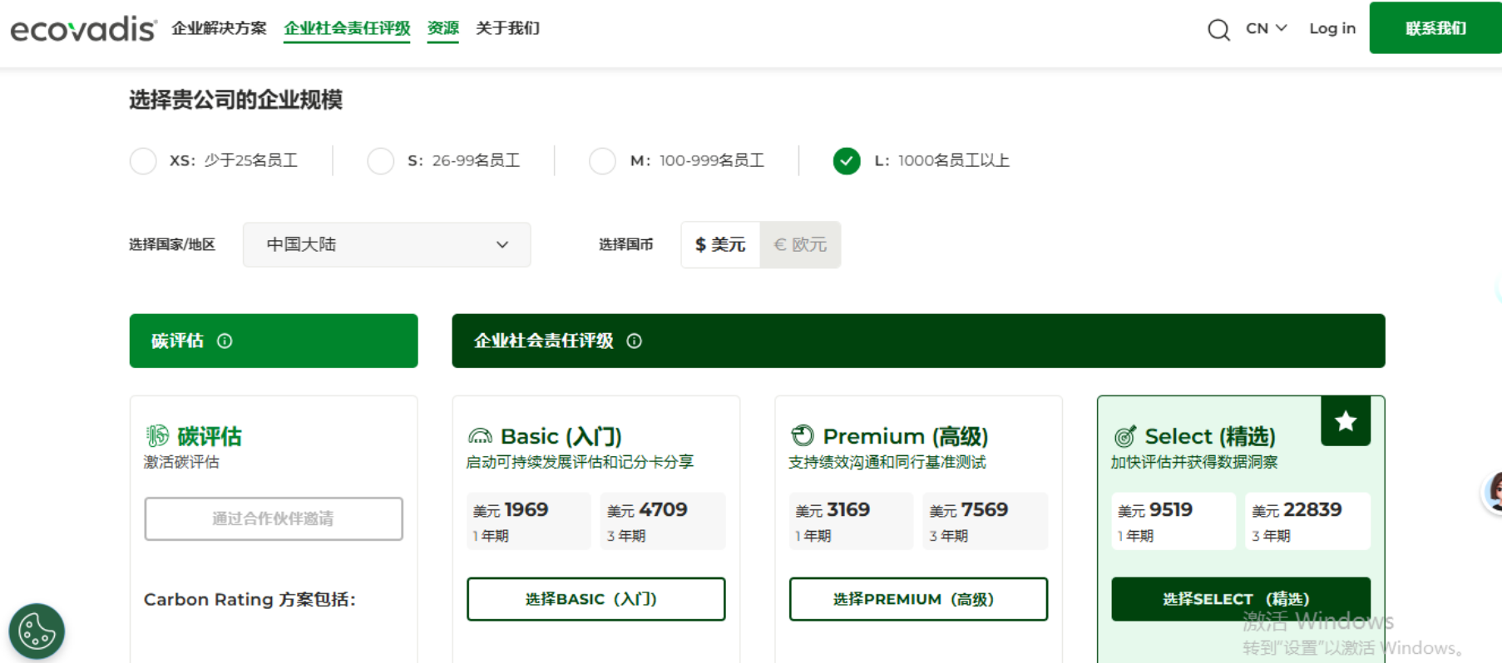Screen dimensions: 1502x663
Task: Click the 选择国家/地区 label
Action: tap(172, 244)
